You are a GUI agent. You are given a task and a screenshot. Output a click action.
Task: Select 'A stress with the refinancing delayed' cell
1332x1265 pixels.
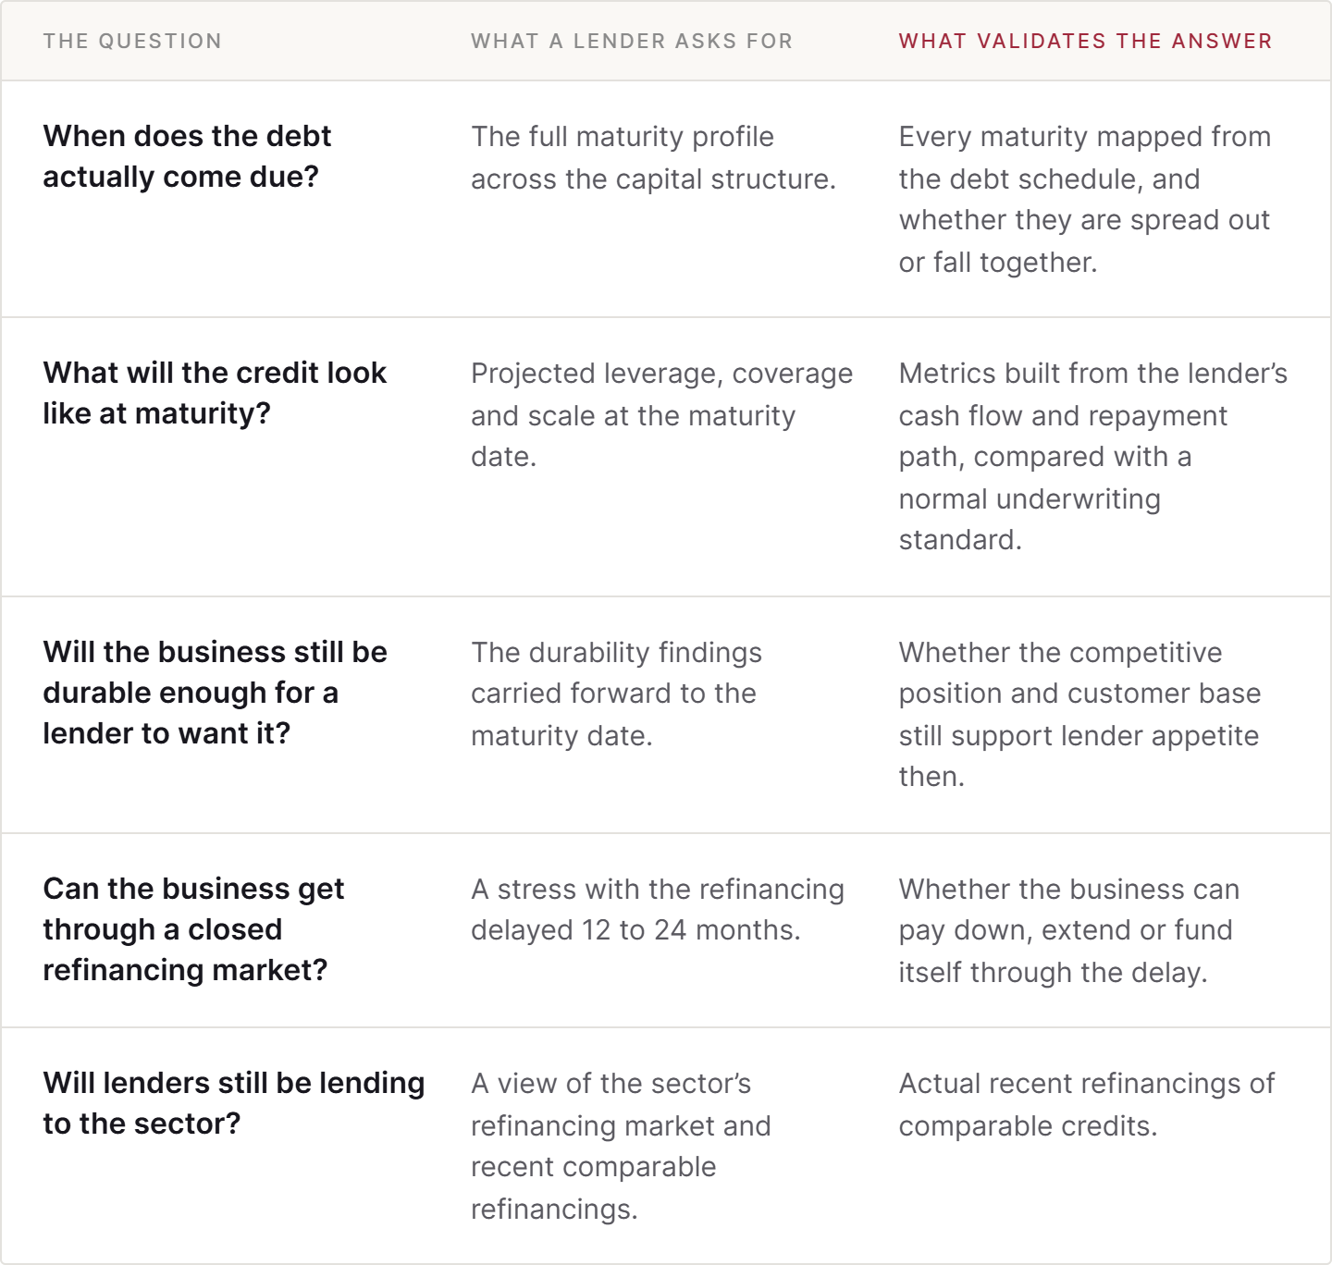point(658,909)
